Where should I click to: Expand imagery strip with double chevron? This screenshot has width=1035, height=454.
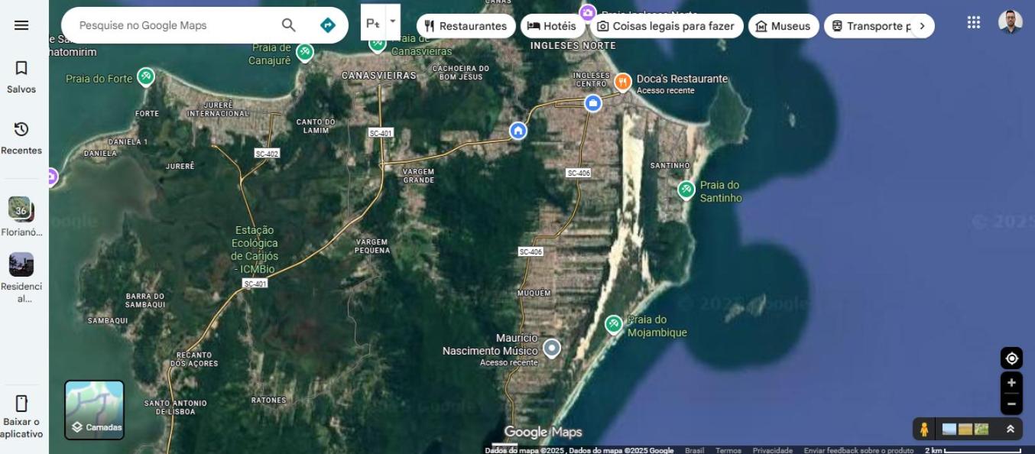coord(1010,430)
